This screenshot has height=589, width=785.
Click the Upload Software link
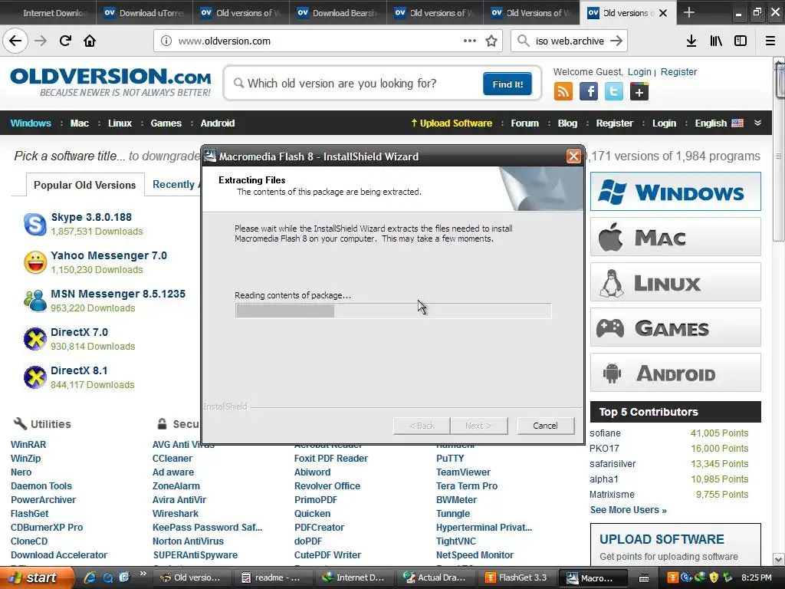[x=451, y=123]
